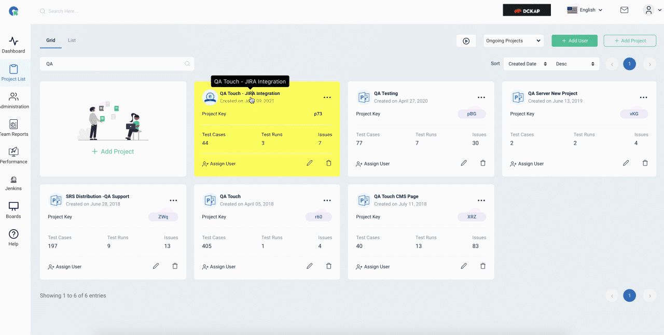Assign User on QA Touch - JIRA Integration
Image resolution: width=664 pixels, height=335 pixels.
[x=219, y=163]
